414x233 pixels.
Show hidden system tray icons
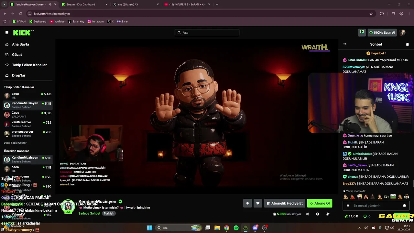(x=359, y=228)
